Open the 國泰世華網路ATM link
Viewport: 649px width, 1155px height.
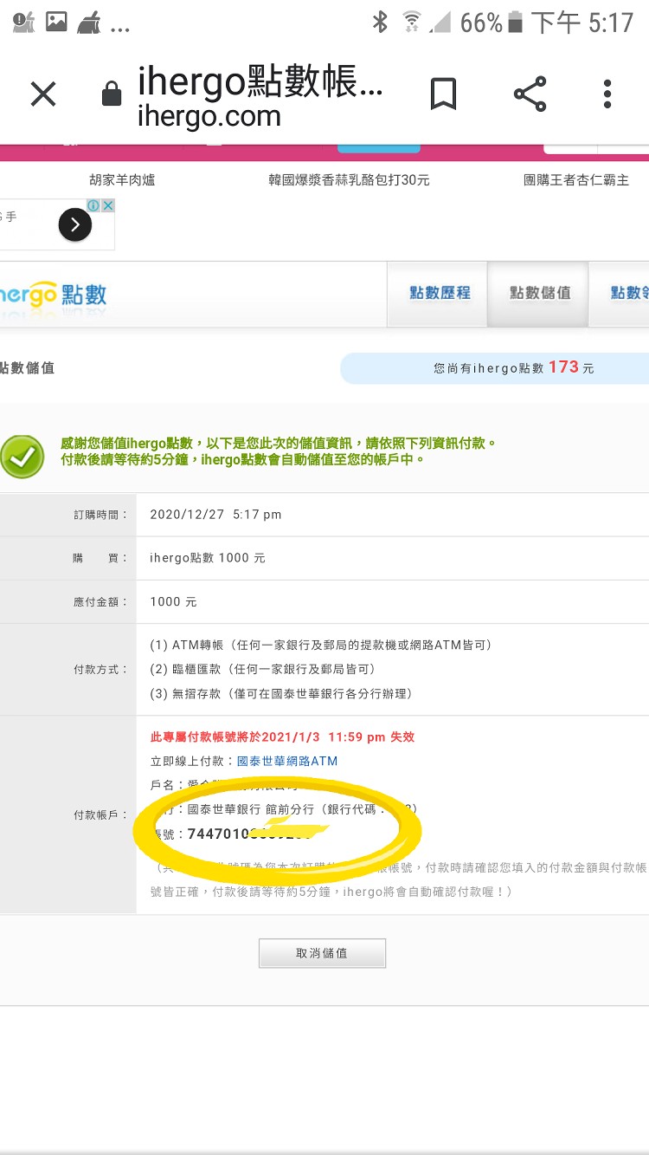pos(286,761)
